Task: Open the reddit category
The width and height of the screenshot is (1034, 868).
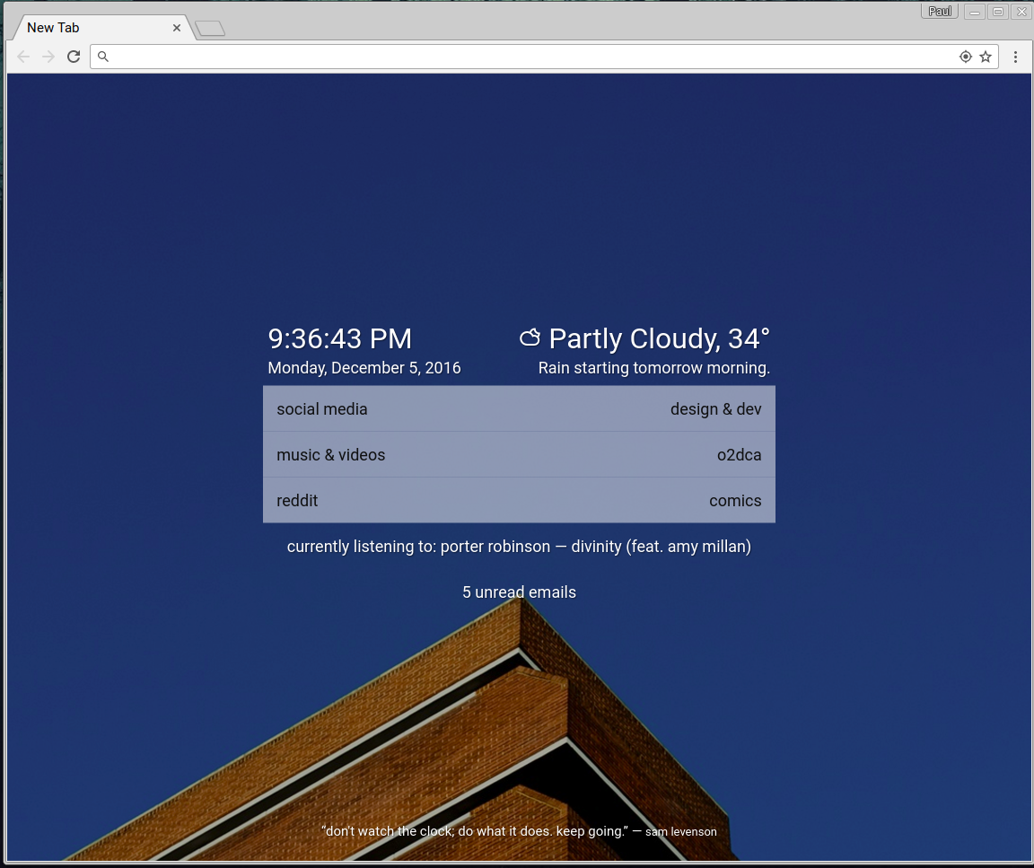Action: 297,501
